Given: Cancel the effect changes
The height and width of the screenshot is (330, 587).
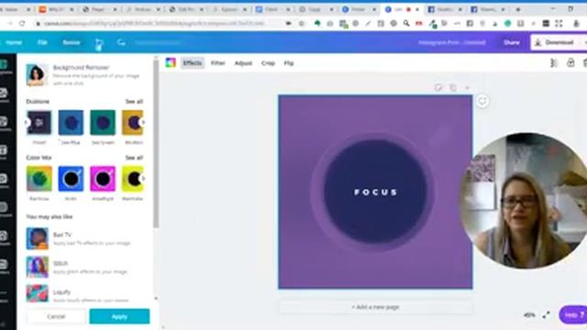Looking at the screenshot, I should pyautogui.click(x=56, y=316).
